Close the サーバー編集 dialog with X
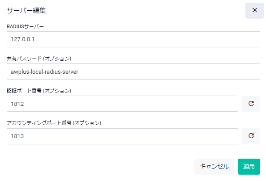This screenshot has width=266, height=181. tap(254, 10)
